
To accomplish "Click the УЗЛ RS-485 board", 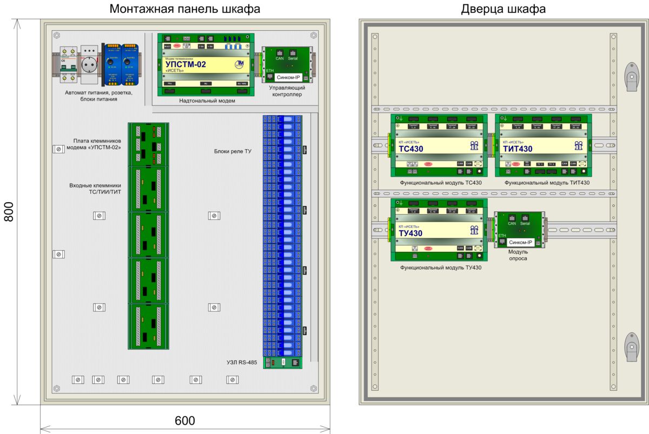I will tap(282, 363).
